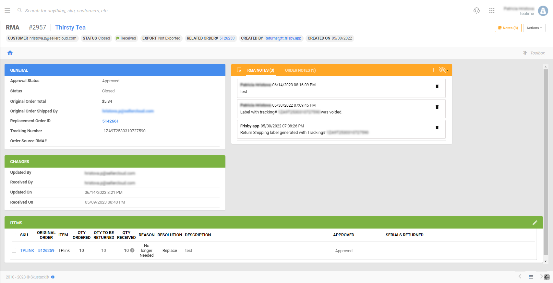Screen dimensions: 553x283
Task: Open the list view menu in footer
Action: 531,277
